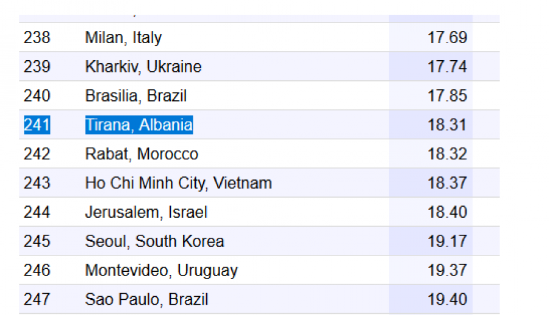Click the value 17.85 in Brasilia's row
This screenshot has width=549, height=315.
pos(447,96)
